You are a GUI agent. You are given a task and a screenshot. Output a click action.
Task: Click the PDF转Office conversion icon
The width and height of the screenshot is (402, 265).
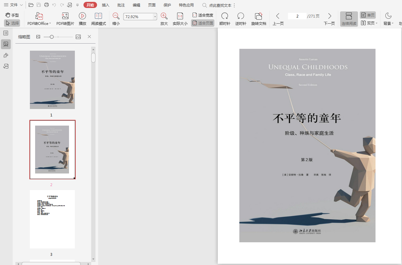pos(39,16)
